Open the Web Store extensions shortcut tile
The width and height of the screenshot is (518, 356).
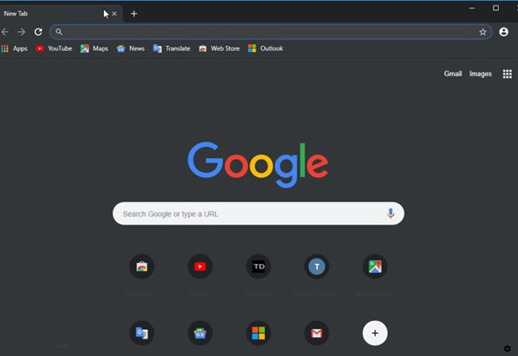[x=142, y=266]
